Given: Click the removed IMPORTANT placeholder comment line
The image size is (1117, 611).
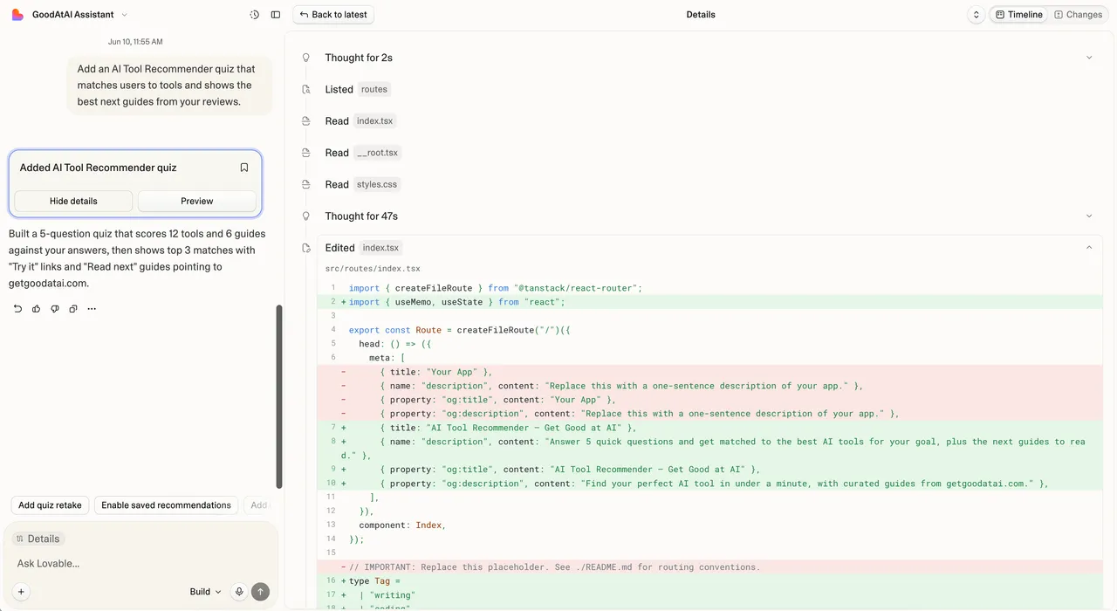Looking at the screenshot, I should pyautogui.click(x=709, y=567).
